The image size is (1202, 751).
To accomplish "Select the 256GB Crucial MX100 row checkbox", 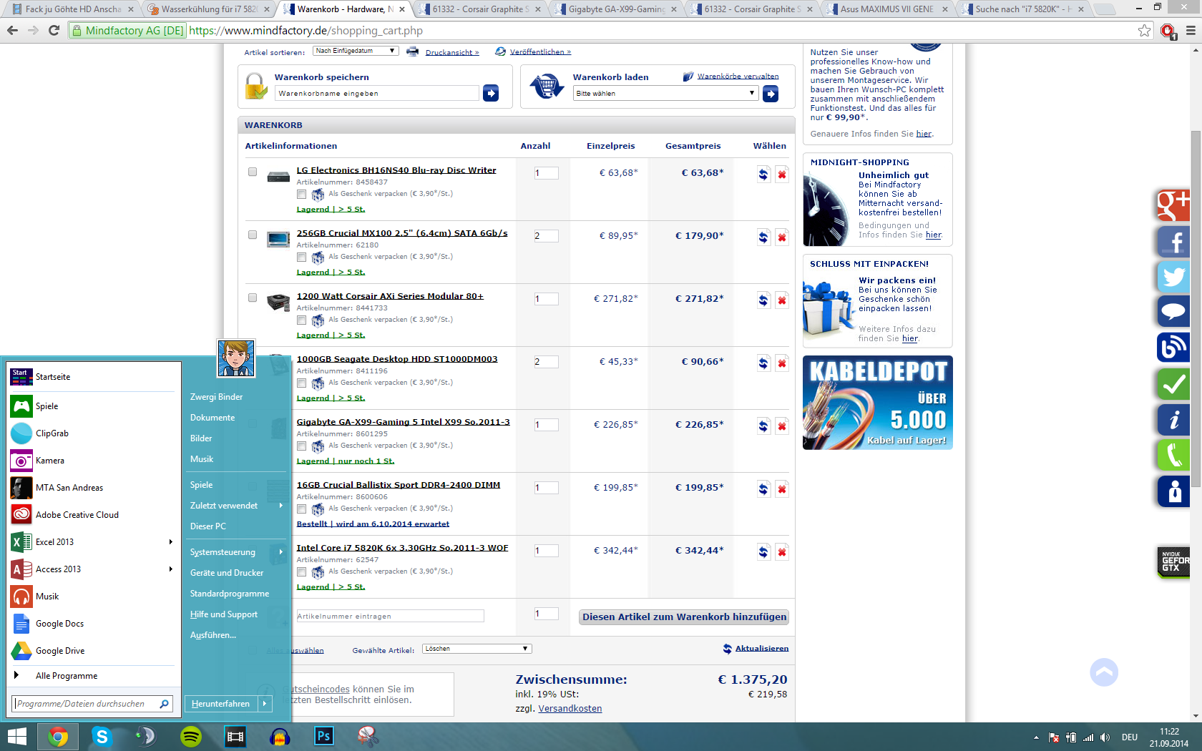I will click(x=253, y=235).
